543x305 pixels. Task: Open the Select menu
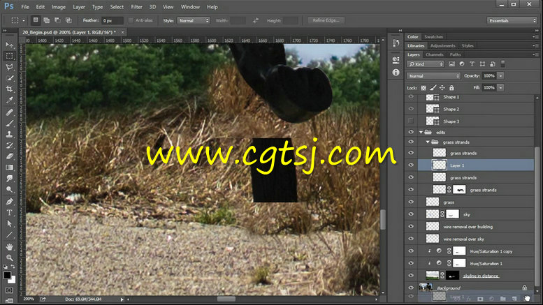coord(117,7)
